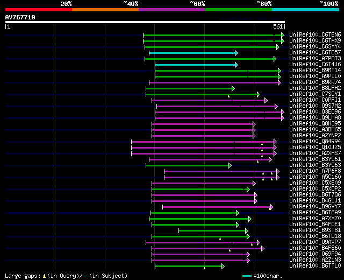Select label UniRef100_Q8H395
Viewport: 344px width, 280px height.
[x=315, y=123]
